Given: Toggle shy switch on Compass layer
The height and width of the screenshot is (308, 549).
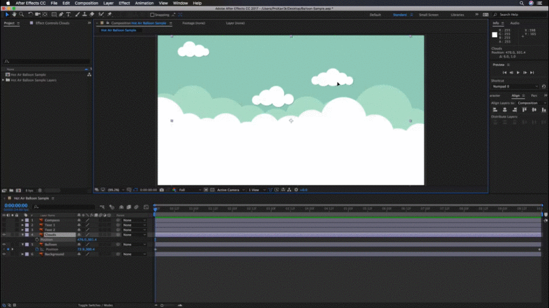Looking at the screenshot, I should coord(79,220).
